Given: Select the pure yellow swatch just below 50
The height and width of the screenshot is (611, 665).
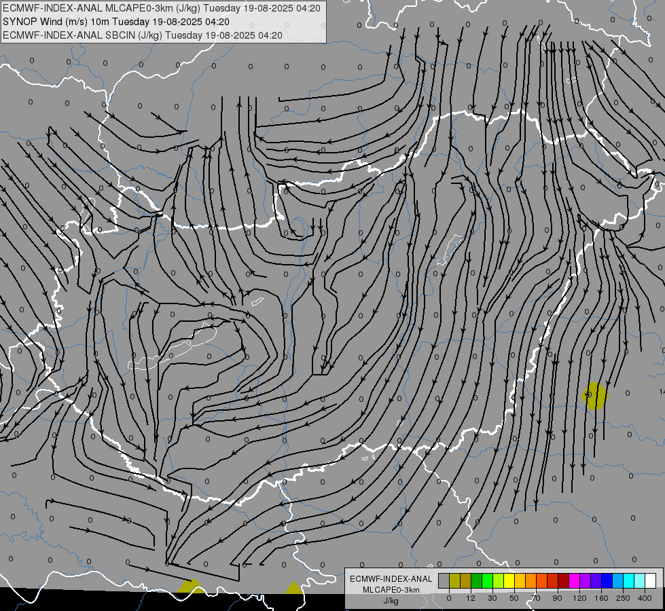Looking at the screenshot, I should point(509,580).
